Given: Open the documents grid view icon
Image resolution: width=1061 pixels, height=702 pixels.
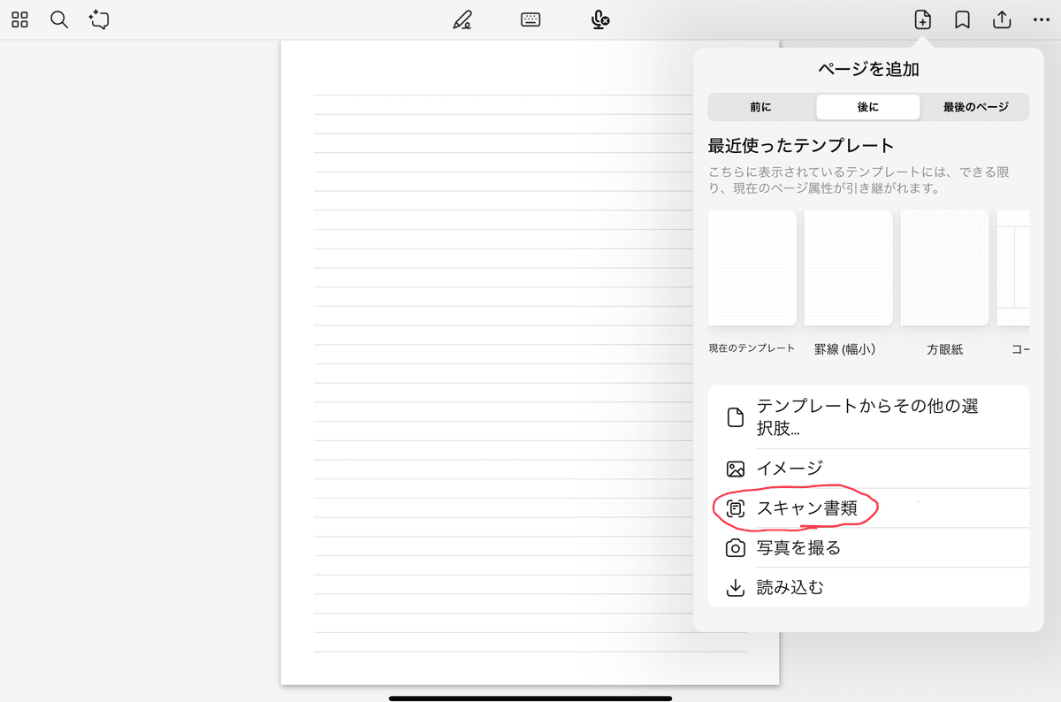Looking at the screenshot, I should pos(19,19).
